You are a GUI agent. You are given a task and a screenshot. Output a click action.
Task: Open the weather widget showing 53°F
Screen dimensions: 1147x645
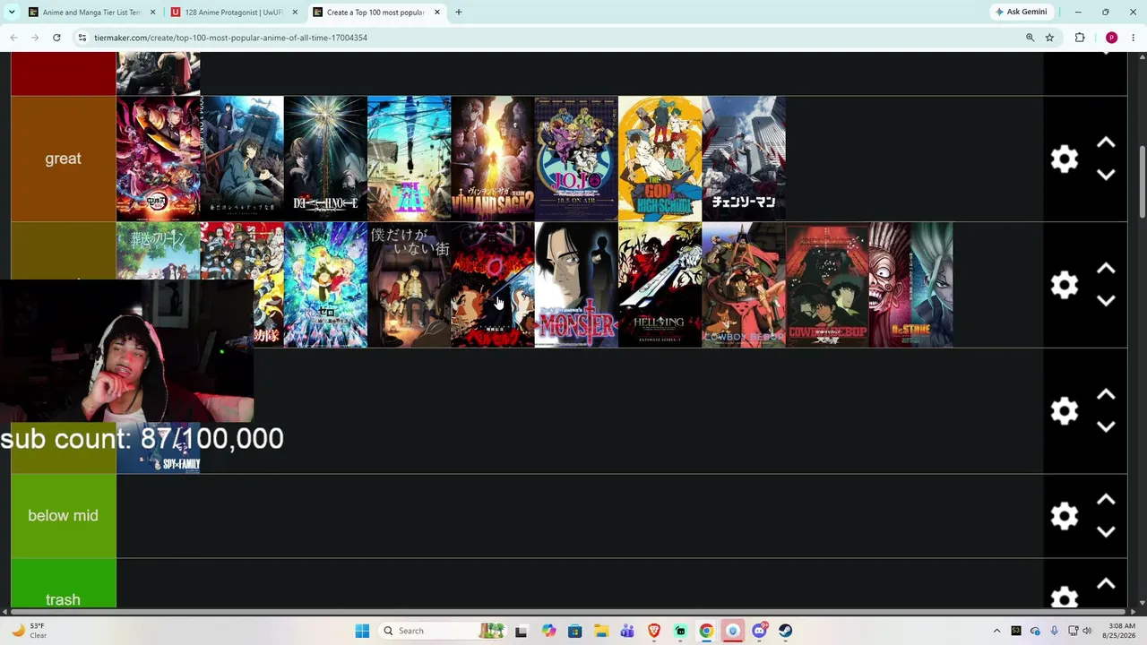[29, 631]
